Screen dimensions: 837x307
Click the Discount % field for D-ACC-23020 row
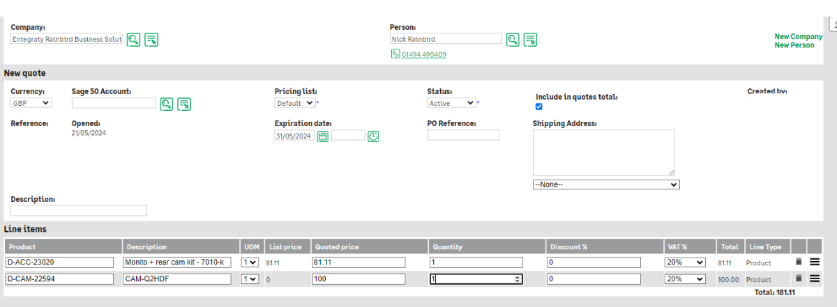(x=594, y=262)
